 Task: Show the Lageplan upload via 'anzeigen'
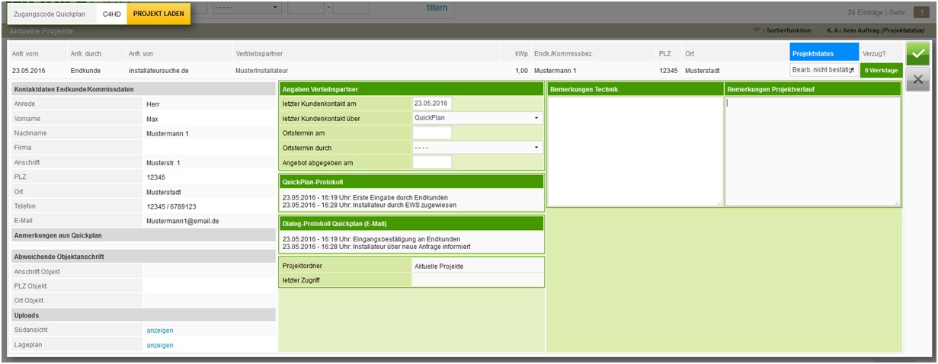[x=160, y=345]
